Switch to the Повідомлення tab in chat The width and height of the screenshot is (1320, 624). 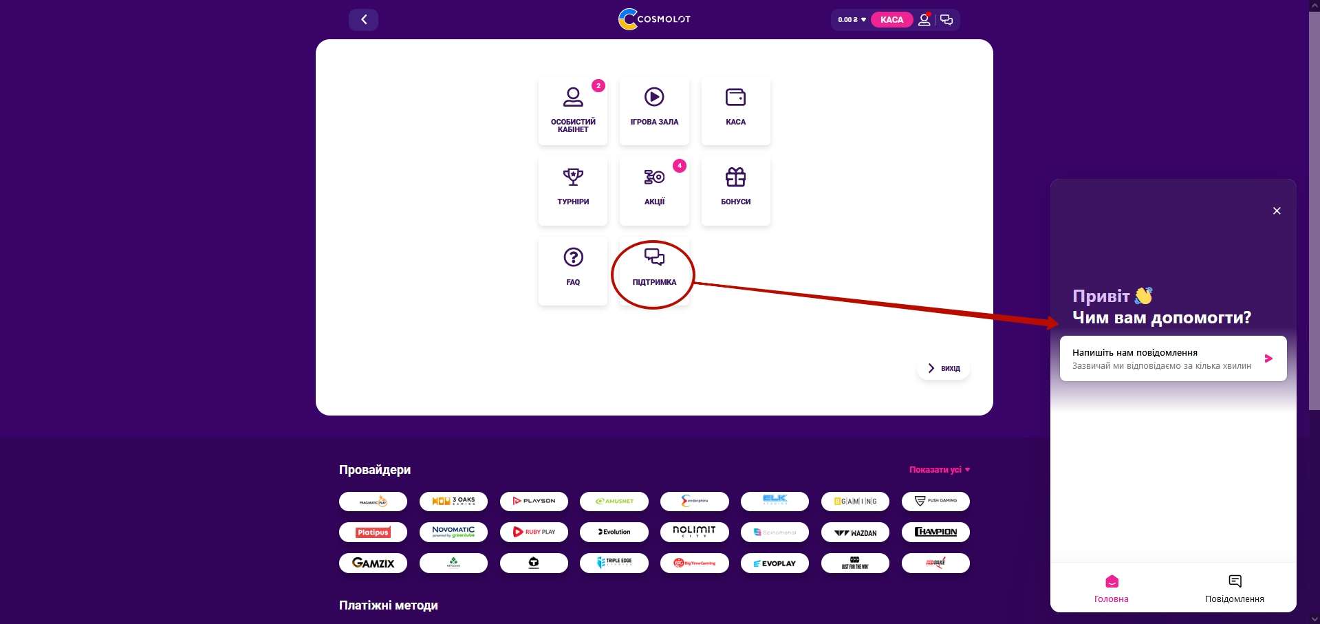tap(1234, 589)
